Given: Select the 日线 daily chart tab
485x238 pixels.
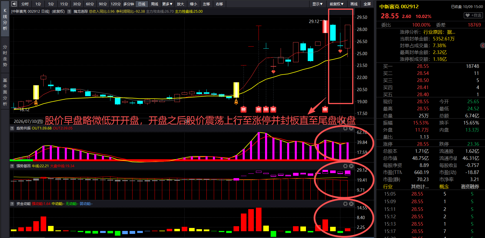Looking at the screenshot, I should (142, 4).
